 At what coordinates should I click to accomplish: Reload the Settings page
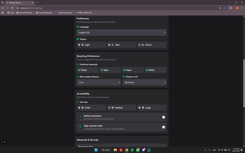click(x=12, y=8)
